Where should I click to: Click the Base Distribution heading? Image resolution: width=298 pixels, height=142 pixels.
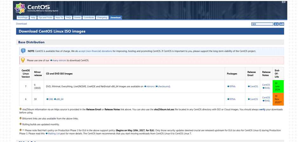pos(31,42)
